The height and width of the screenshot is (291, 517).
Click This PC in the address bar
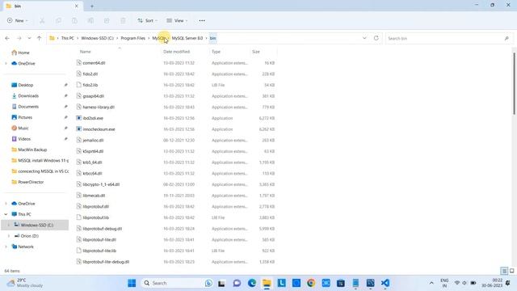pyautogui.click(x=68, y=38)
